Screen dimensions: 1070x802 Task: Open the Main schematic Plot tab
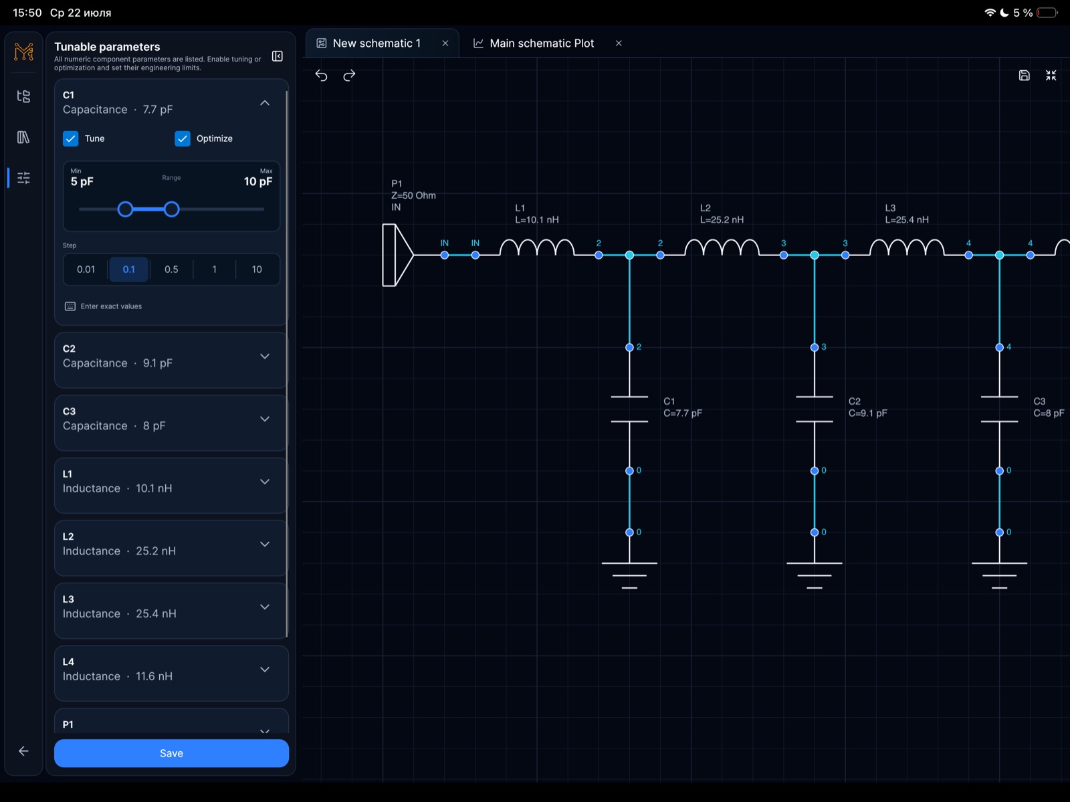[x=542, y=43]
